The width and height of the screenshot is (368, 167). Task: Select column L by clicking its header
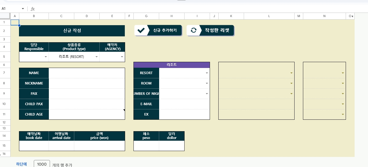pyautogui.click(x=269, y=16)
